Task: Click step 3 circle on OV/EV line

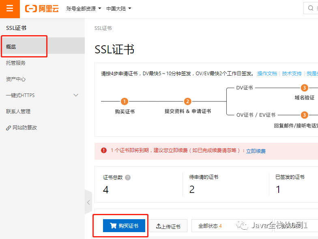Action: coord(304,115)
